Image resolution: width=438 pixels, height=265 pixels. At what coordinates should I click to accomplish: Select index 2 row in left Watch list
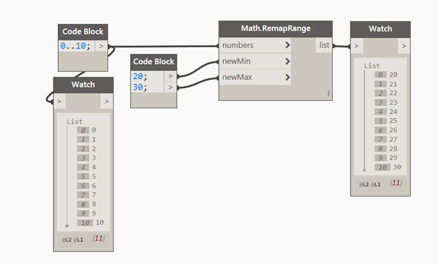pos(87,149)
